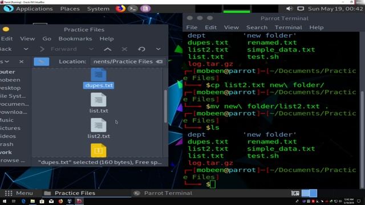
Task: Open the bottom panel Menu button
Action: 19,193
